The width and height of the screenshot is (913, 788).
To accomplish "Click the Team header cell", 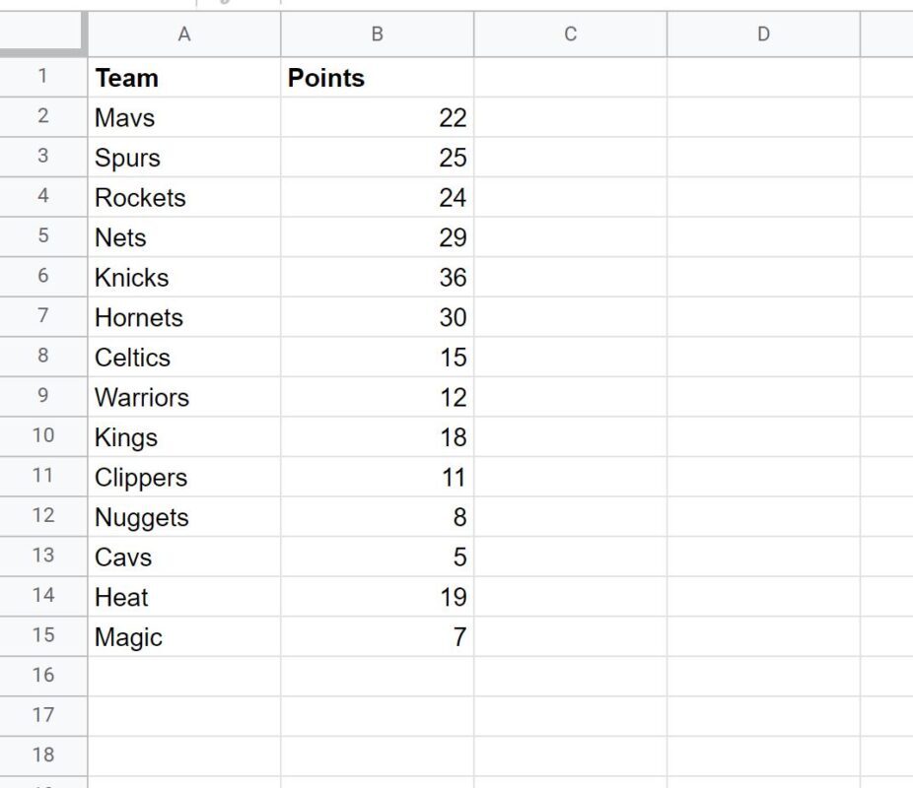I will click(184, 78).
